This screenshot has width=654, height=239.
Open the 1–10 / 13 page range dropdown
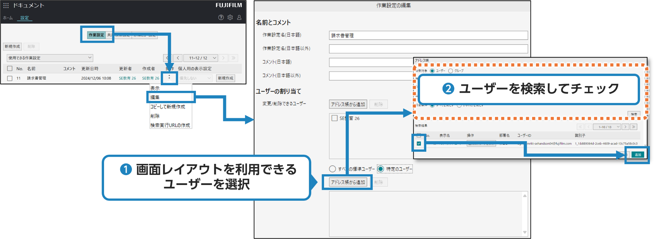pyautogui.click(x=607, y=127)
